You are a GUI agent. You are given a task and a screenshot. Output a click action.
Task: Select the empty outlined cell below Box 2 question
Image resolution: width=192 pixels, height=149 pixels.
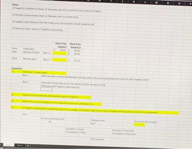(46, 89)
